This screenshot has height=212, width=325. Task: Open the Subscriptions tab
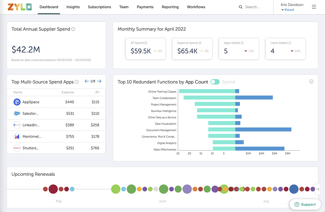pyautogui.click(x=99, y=7)
